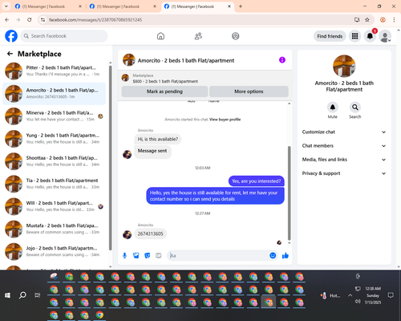The image size is (401, 321).
Task: Open the account profile avatar menu
Action: (385, 36)
